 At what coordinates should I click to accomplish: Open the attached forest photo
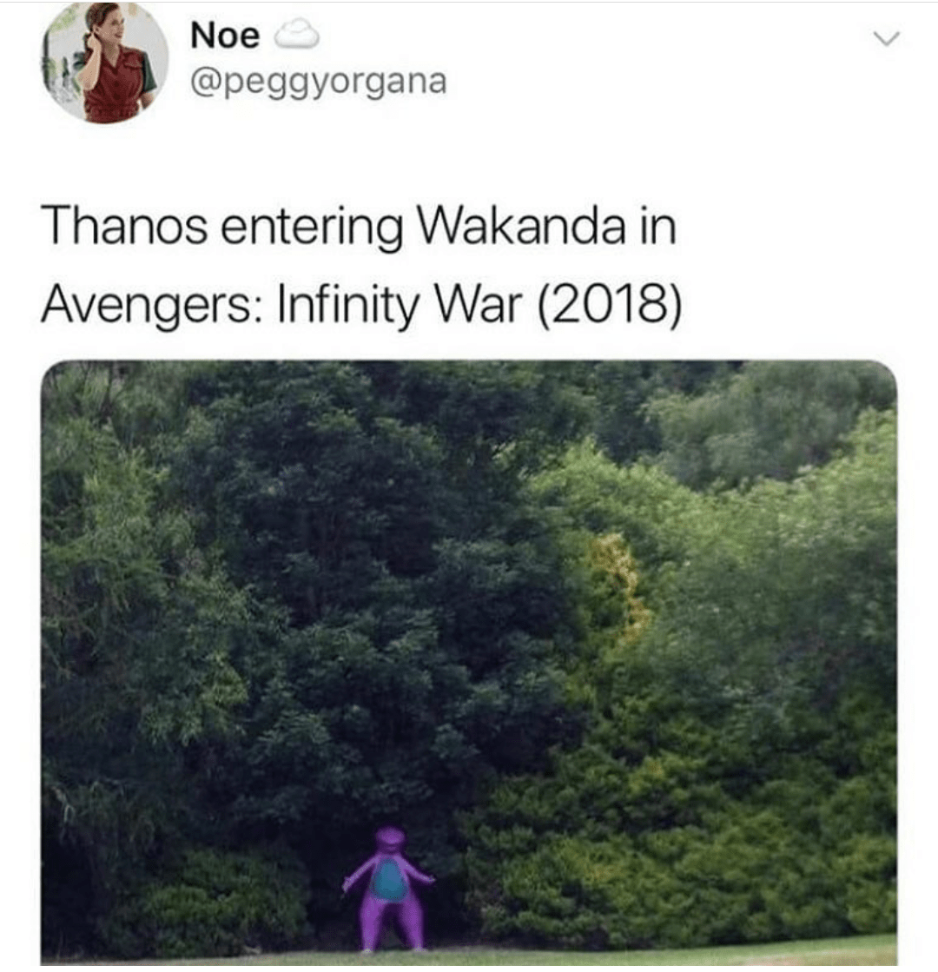point(469,663)
